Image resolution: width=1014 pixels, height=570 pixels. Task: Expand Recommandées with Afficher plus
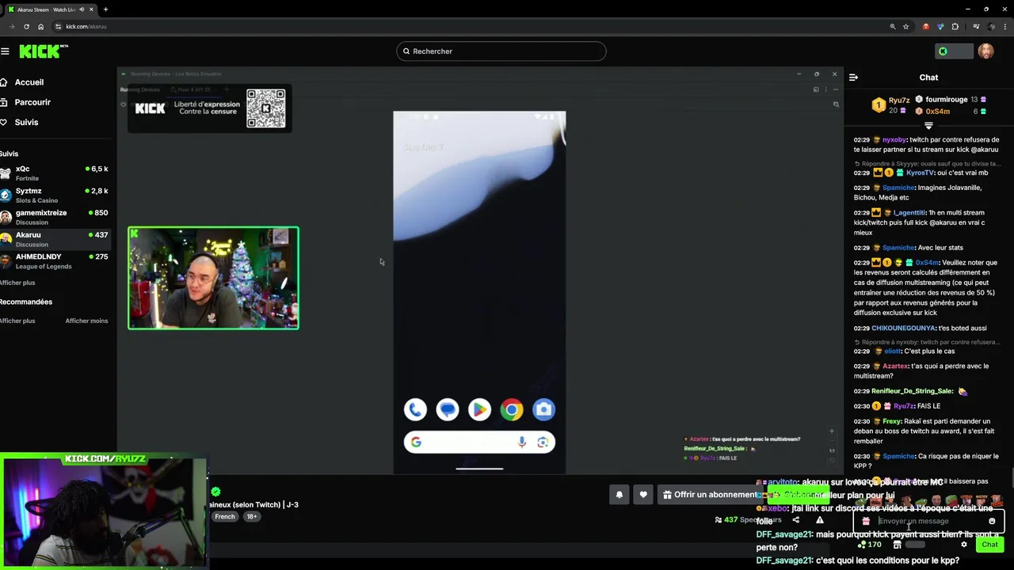click(x=17, y=321)
